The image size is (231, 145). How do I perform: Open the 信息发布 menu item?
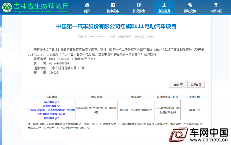113,11
